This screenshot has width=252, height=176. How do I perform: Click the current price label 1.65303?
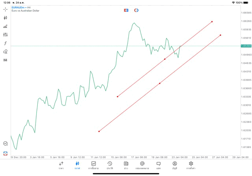click(246, 46)
